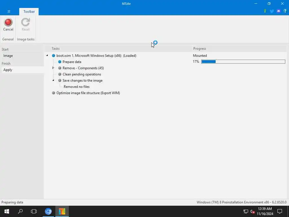Open the Windows Start menu

7,211
